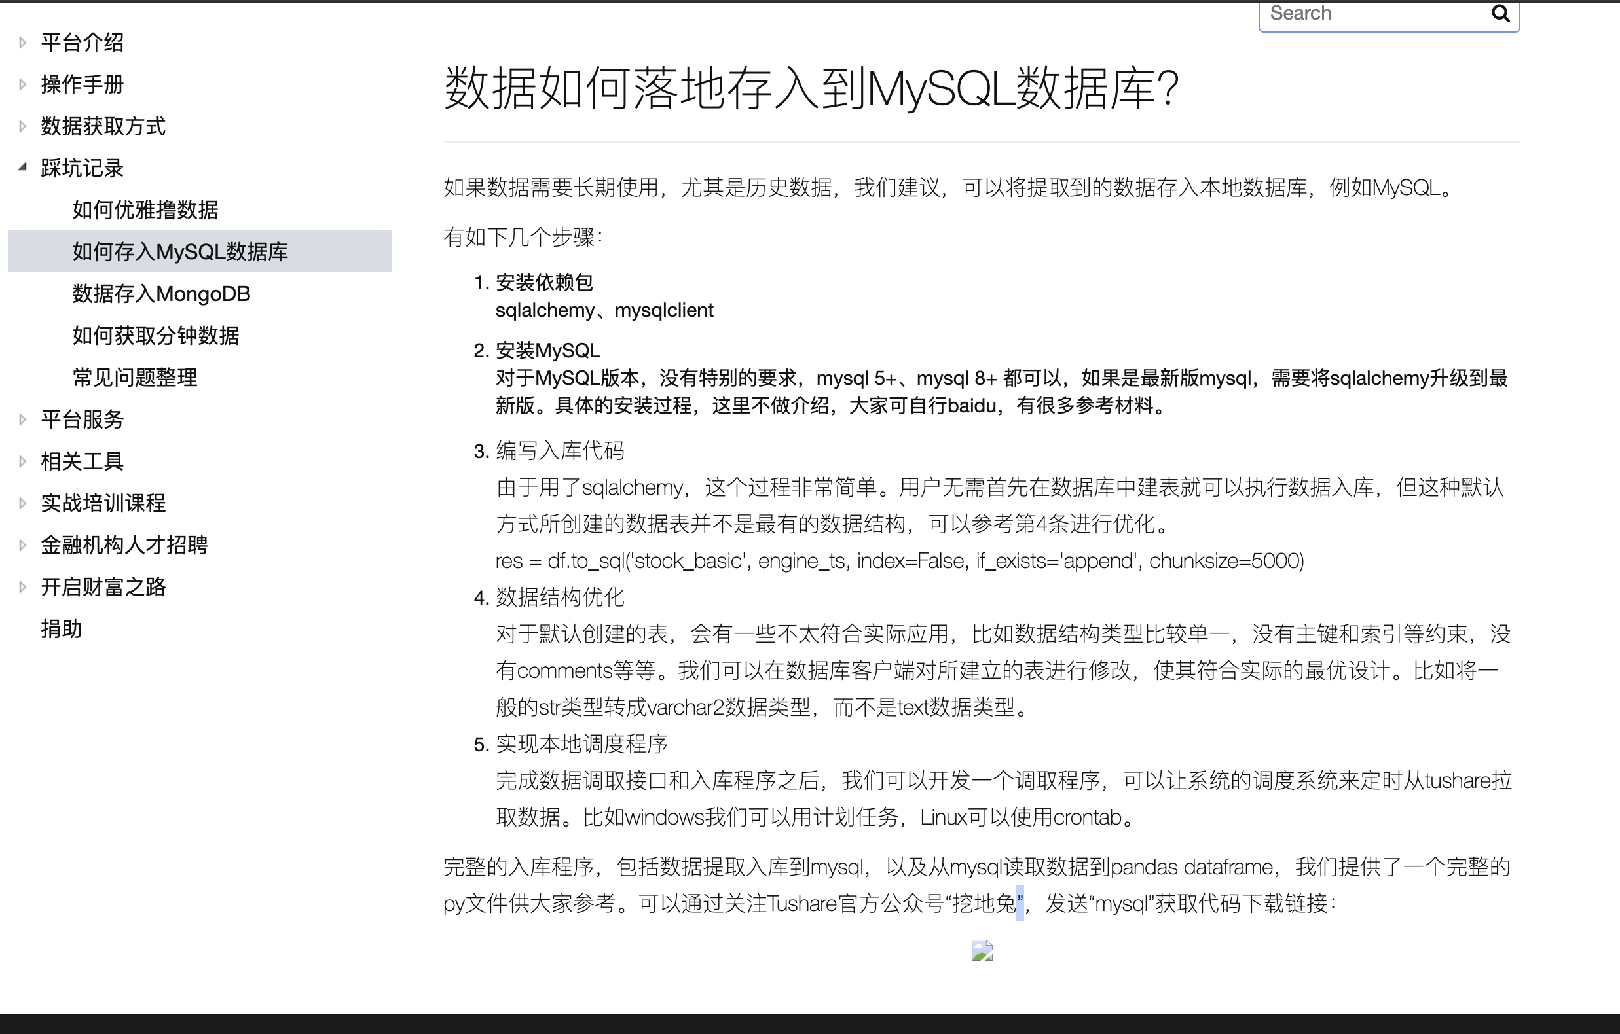Screen dimensions: 1620x1034
Task: Click the text sqlalchemy、mysqlclient
Action: coord(604,310)
